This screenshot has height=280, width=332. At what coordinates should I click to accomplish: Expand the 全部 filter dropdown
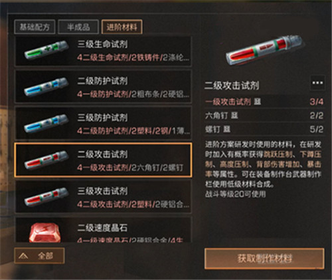click(x=39, y=256)
